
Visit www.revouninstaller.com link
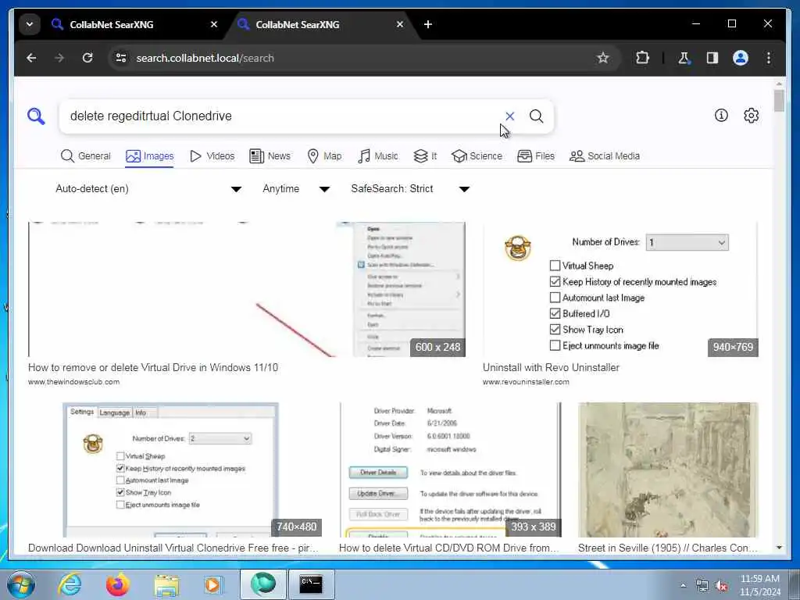click(x=526, y=381)
